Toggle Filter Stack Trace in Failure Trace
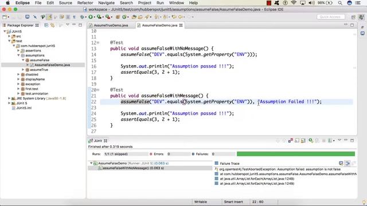This screenshot has height=206, width=367. point(348,163)
